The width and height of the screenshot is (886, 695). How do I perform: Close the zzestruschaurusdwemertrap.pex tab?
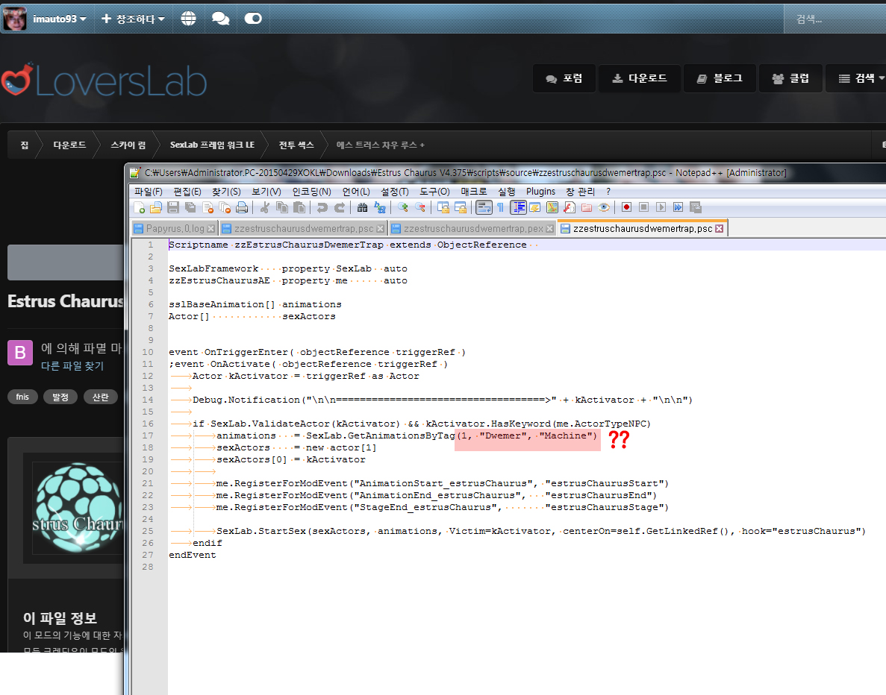(x=549, y=229)
